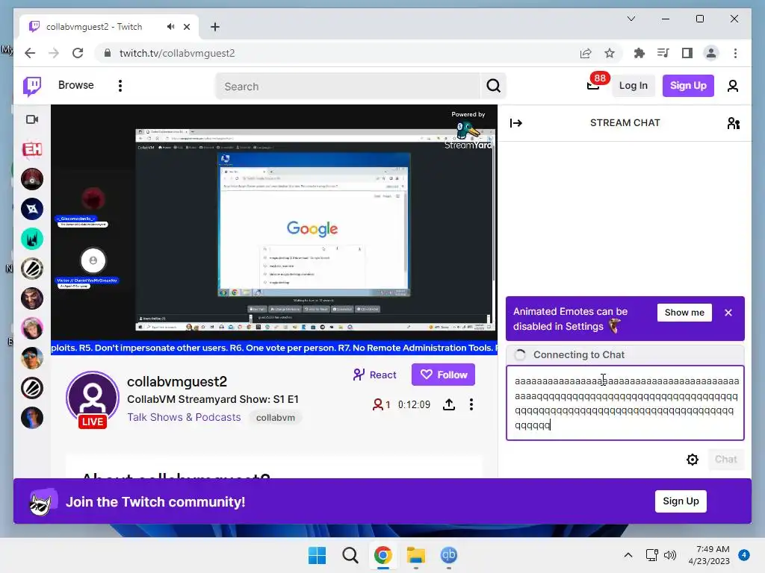The height and width of the screenshot is (573, 765).
Task: Show hidden system tray icons
Action: tap(628, 555)
